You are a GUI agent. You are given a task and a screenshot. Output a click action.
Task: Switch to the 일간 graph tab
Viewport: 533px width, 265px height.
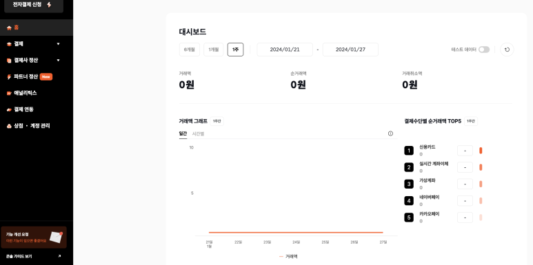click(x=183, y=134)
